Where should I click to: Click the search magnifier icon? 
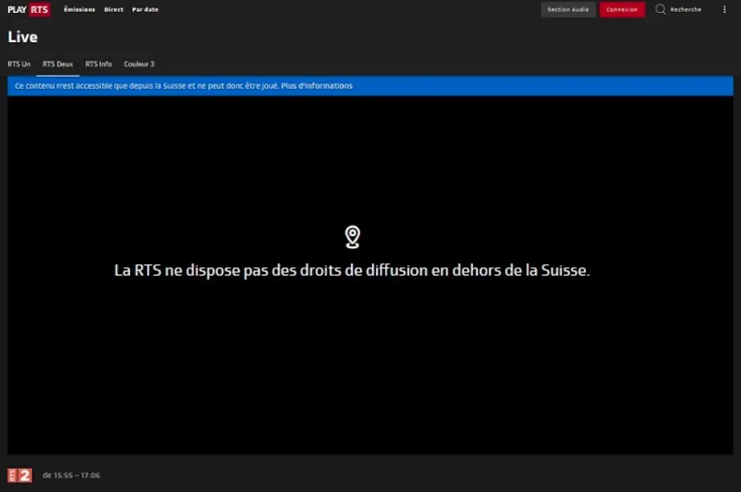(660, 10)
